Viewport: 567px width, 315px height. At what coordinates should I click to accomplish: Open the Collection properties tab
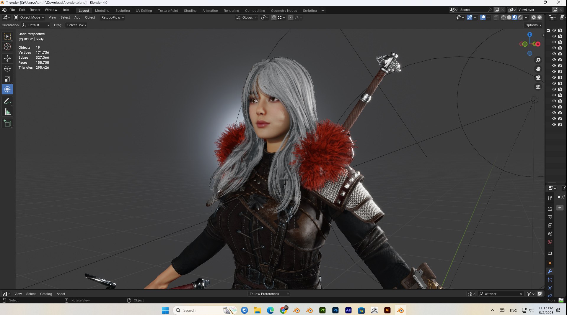coord(550,253)
